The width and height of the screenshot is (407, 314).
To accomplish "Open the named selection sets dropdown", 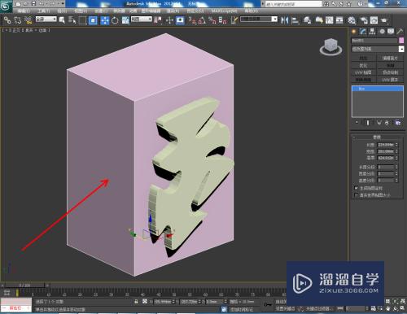I will coord(259,19).
